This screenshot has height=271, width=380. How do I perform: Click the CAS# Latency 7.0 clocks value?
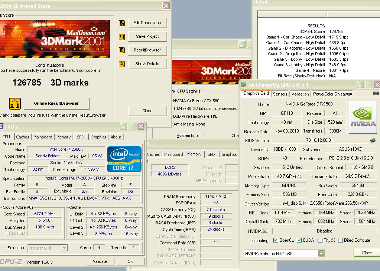pos(216,210)
